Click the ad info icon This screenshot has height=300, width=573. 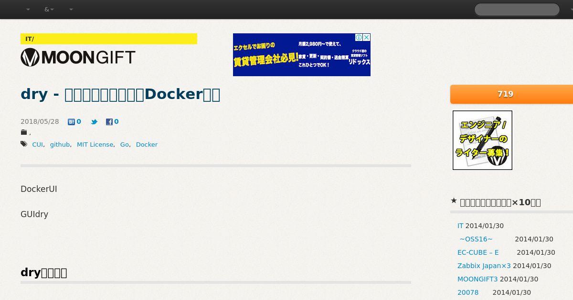tap(359, 37)
